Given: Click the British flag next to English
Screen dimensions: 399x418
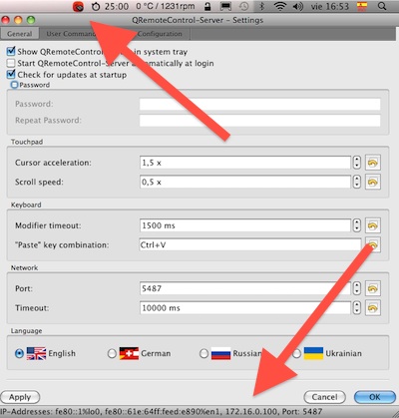Looking at the screenshot, I should (36, 353).
